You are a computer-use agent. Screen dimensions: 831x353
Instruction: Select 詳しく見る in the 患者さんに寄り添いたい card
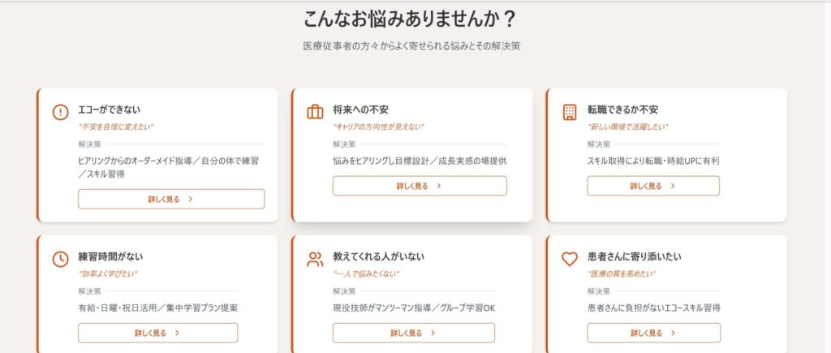(653, 333)
